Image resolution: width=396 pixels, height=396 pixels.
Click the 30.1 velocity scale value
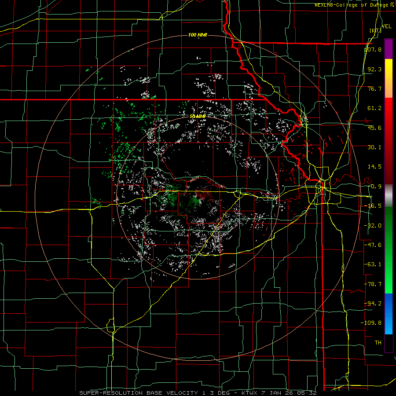coord(374,147)
